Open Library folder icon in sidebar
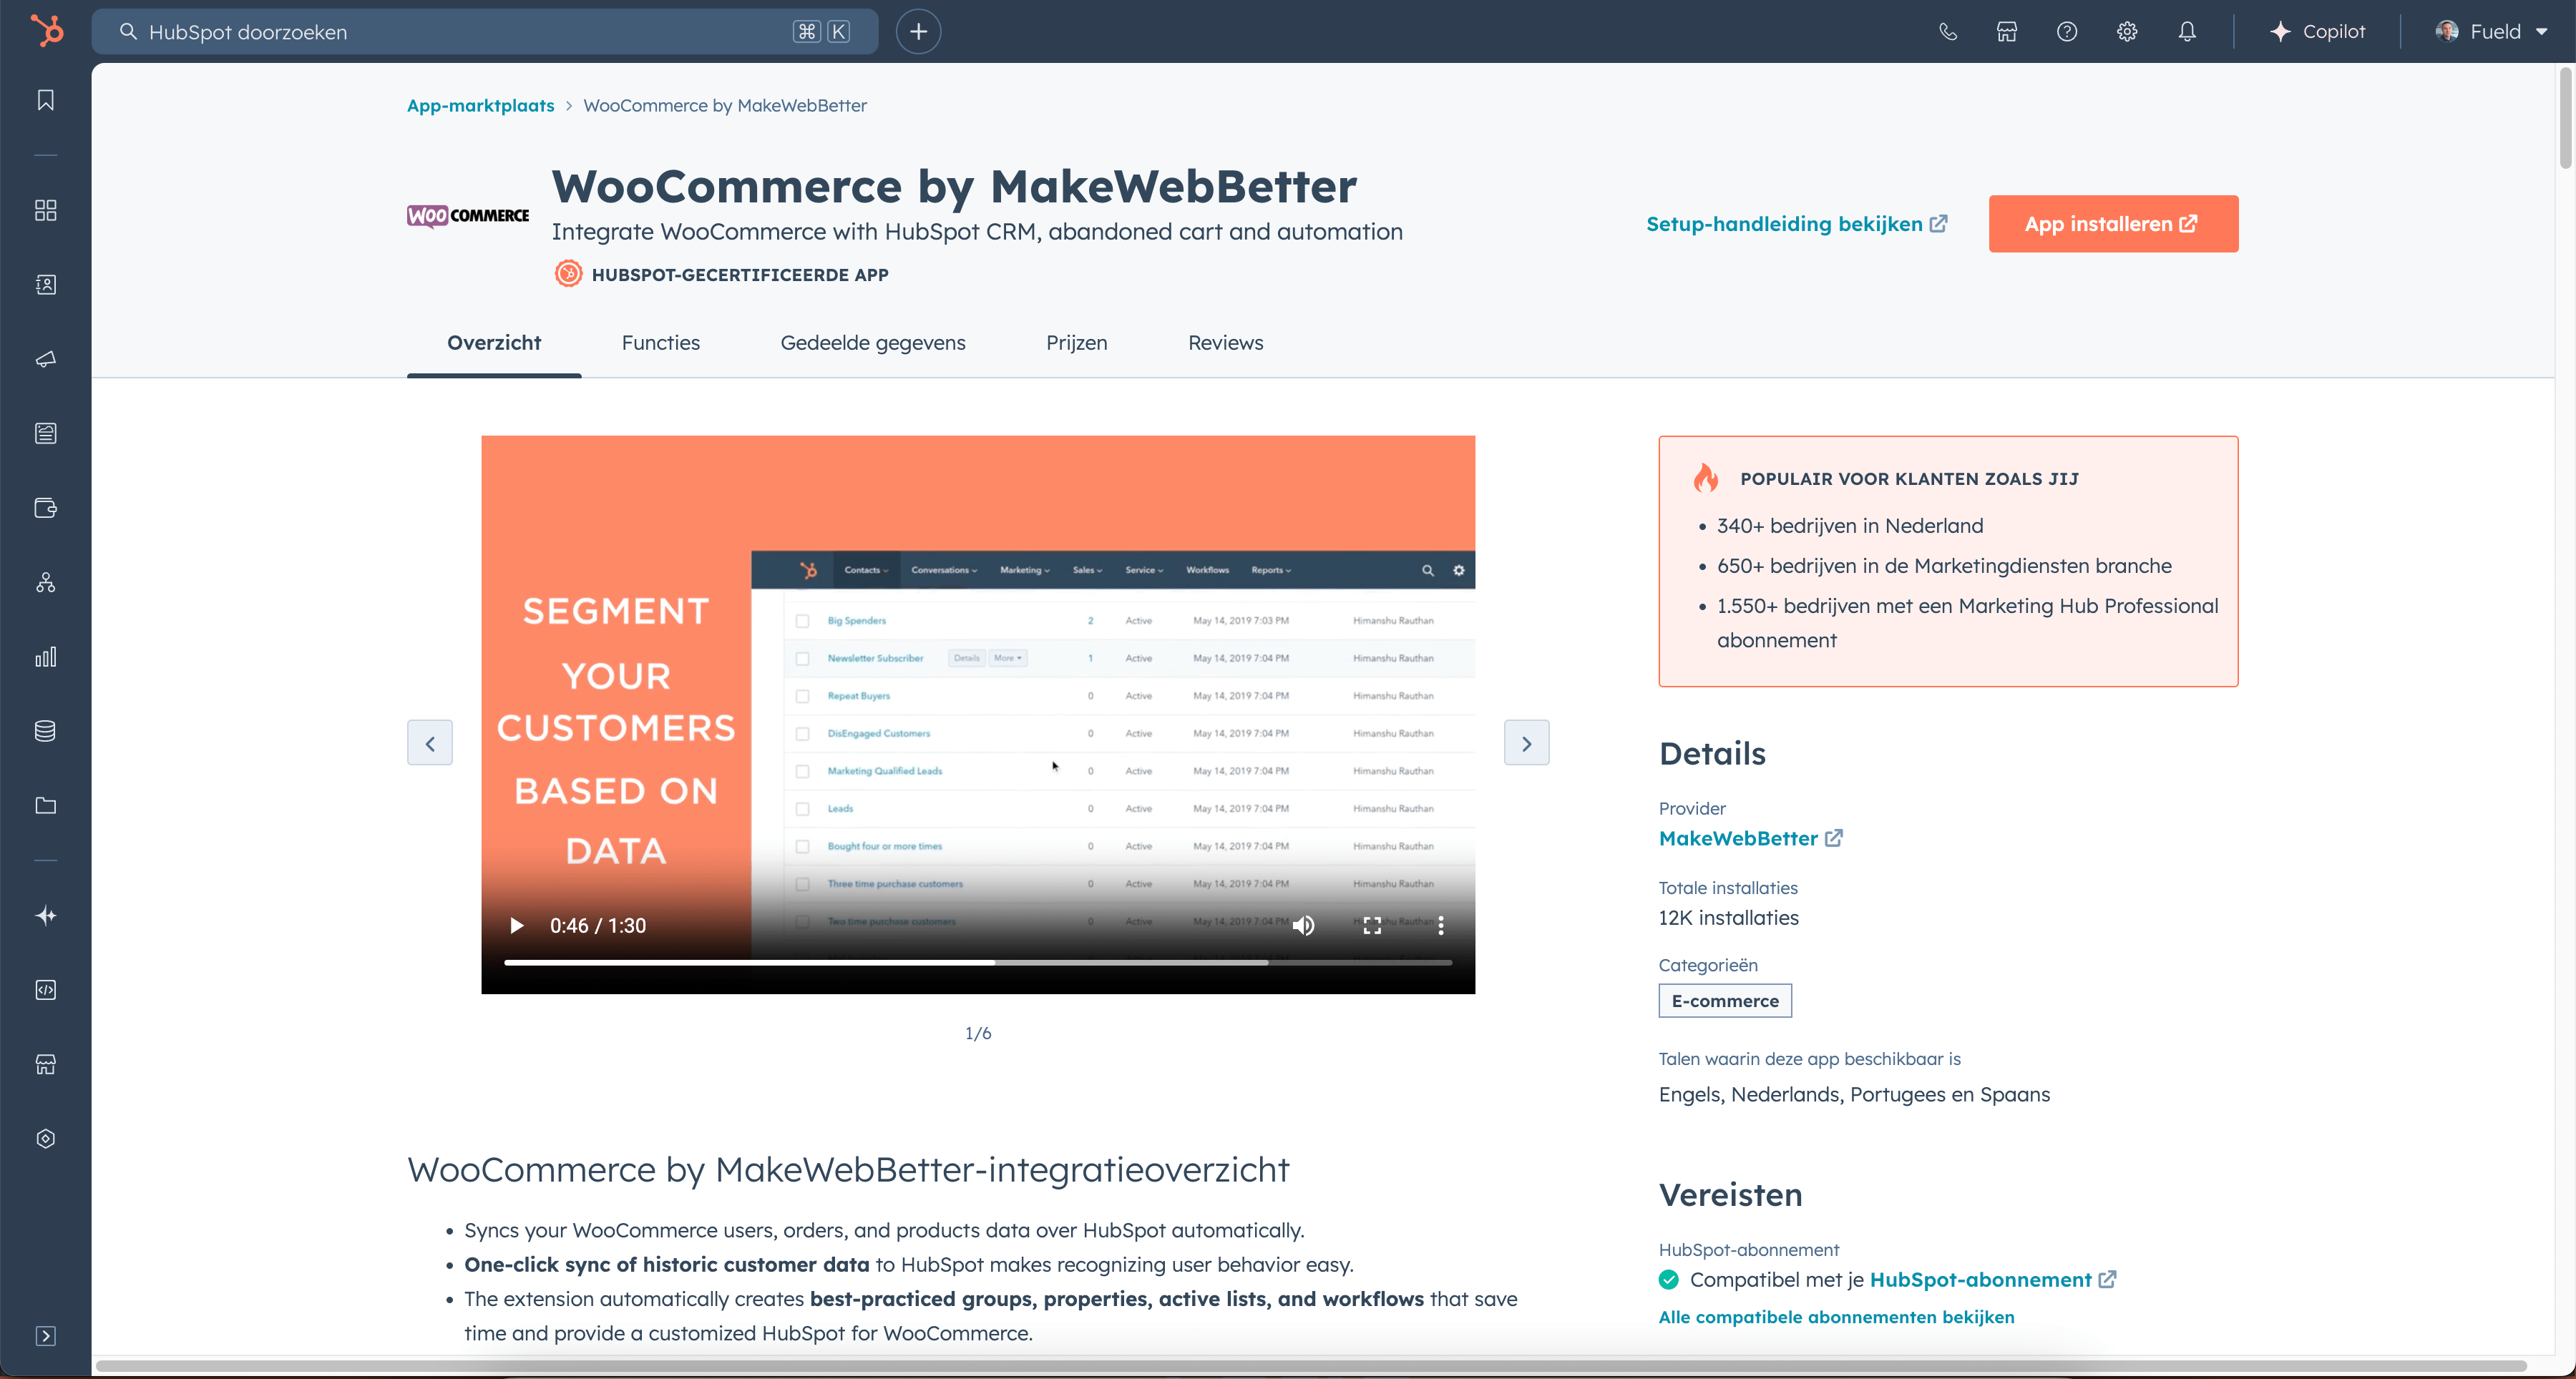 tap(46, 805)
